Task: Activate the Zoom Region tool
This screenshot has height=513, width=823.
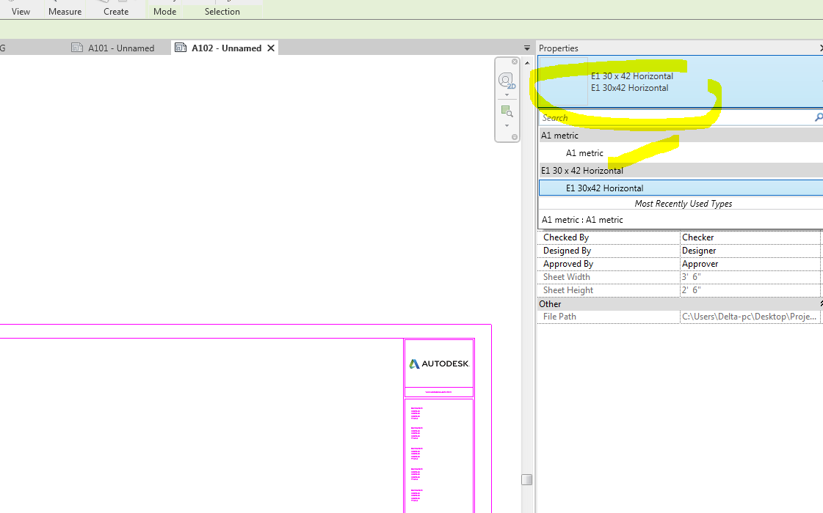Action: [505, 111]
